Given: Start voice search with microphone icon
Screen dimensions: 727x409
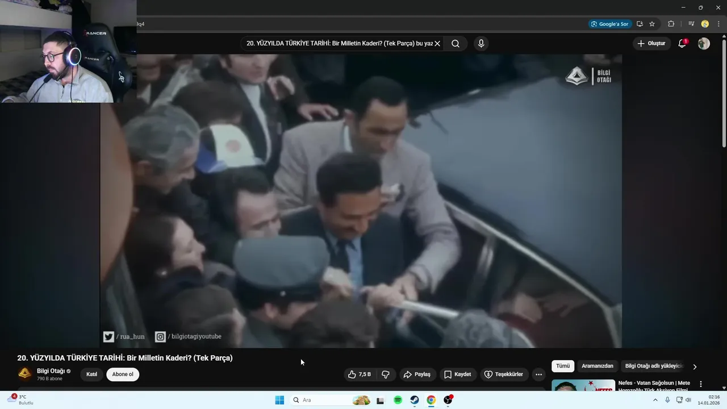Looking at the screenshot, I should click(481, 43).
